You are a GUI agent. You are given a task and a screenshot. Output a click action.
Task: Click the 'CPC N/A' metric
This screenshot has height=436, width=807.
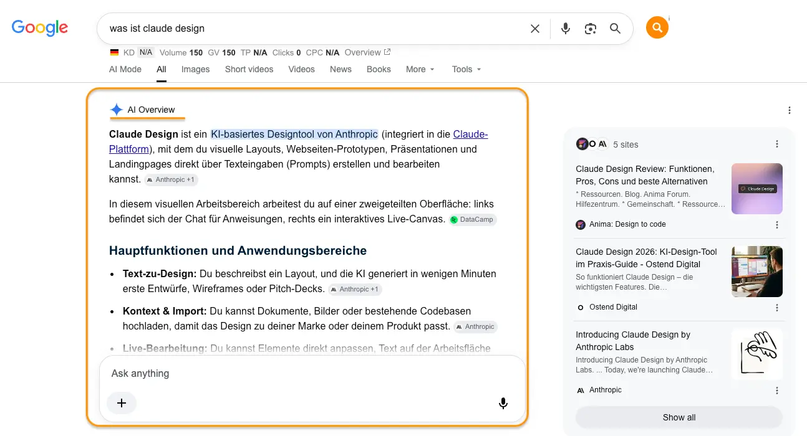click(x=323, y=52)
